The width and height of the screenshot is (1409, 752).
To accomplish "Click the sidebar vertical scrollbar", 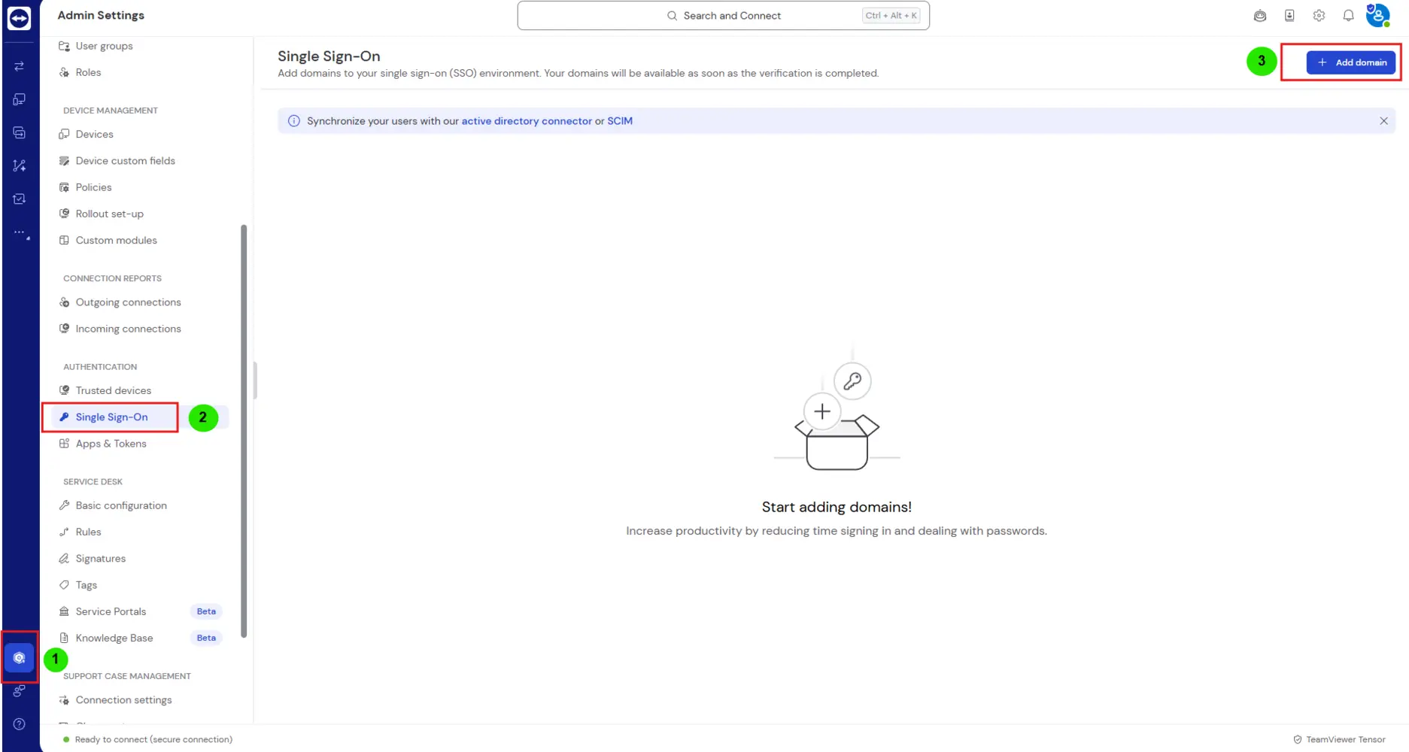I will click(x=243, y=430).
